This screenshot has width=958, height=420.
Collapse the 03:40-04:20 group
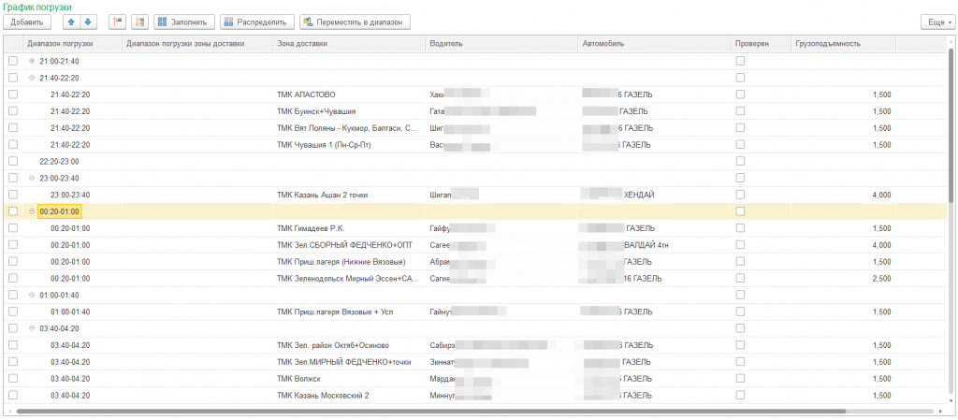coord(32,327)
